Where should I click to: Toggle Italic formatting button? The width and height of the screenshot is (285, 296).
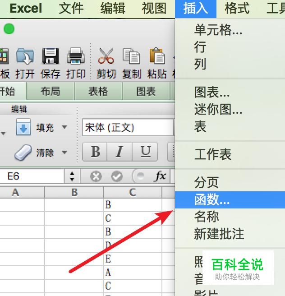(x=120, y=152)
